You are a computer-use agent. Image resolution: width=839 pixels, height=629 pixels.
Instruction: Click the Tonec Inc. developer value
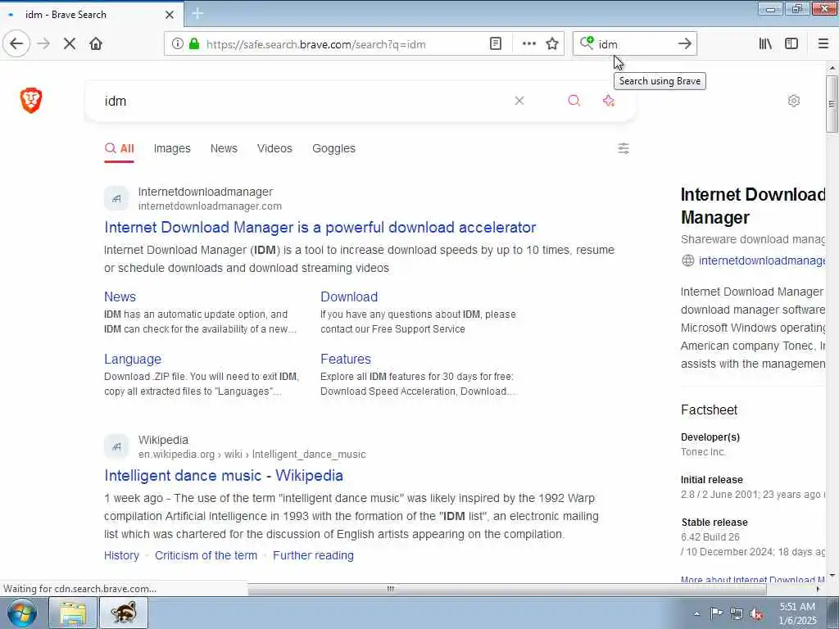703,452
